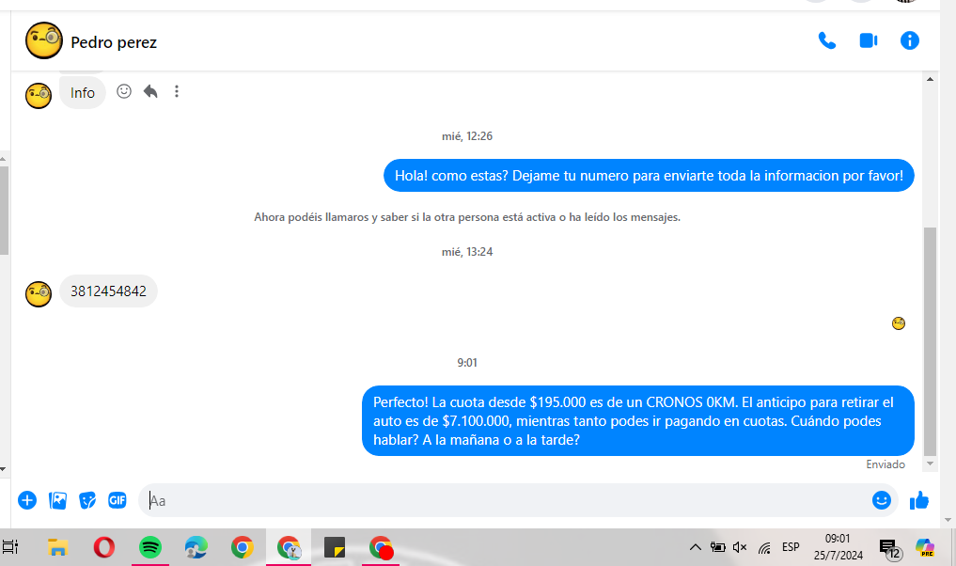Click the 3812454842 phone number message
This screenshot has width=956, height=566.
pos(108,291)
